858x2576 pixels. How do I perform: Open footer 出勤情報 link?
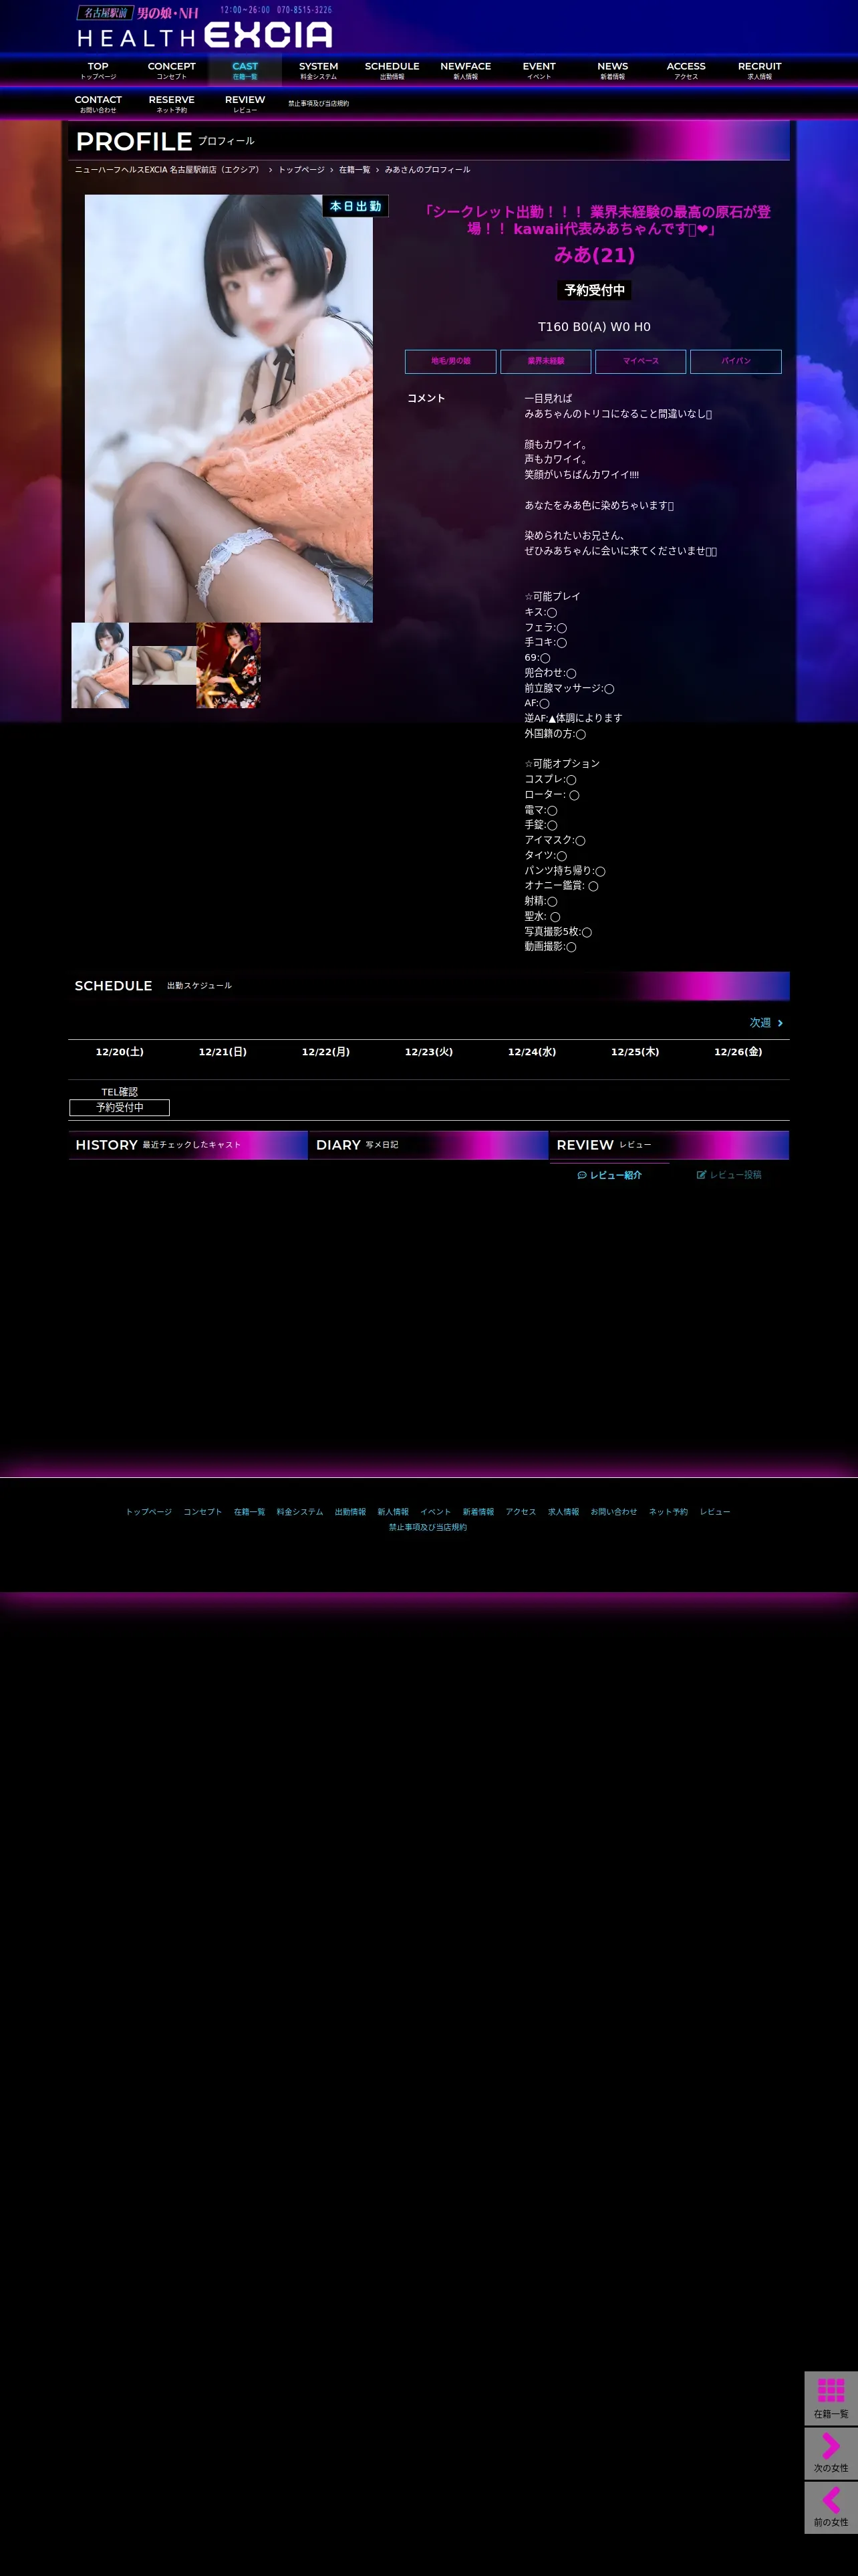click(351, 1512)
